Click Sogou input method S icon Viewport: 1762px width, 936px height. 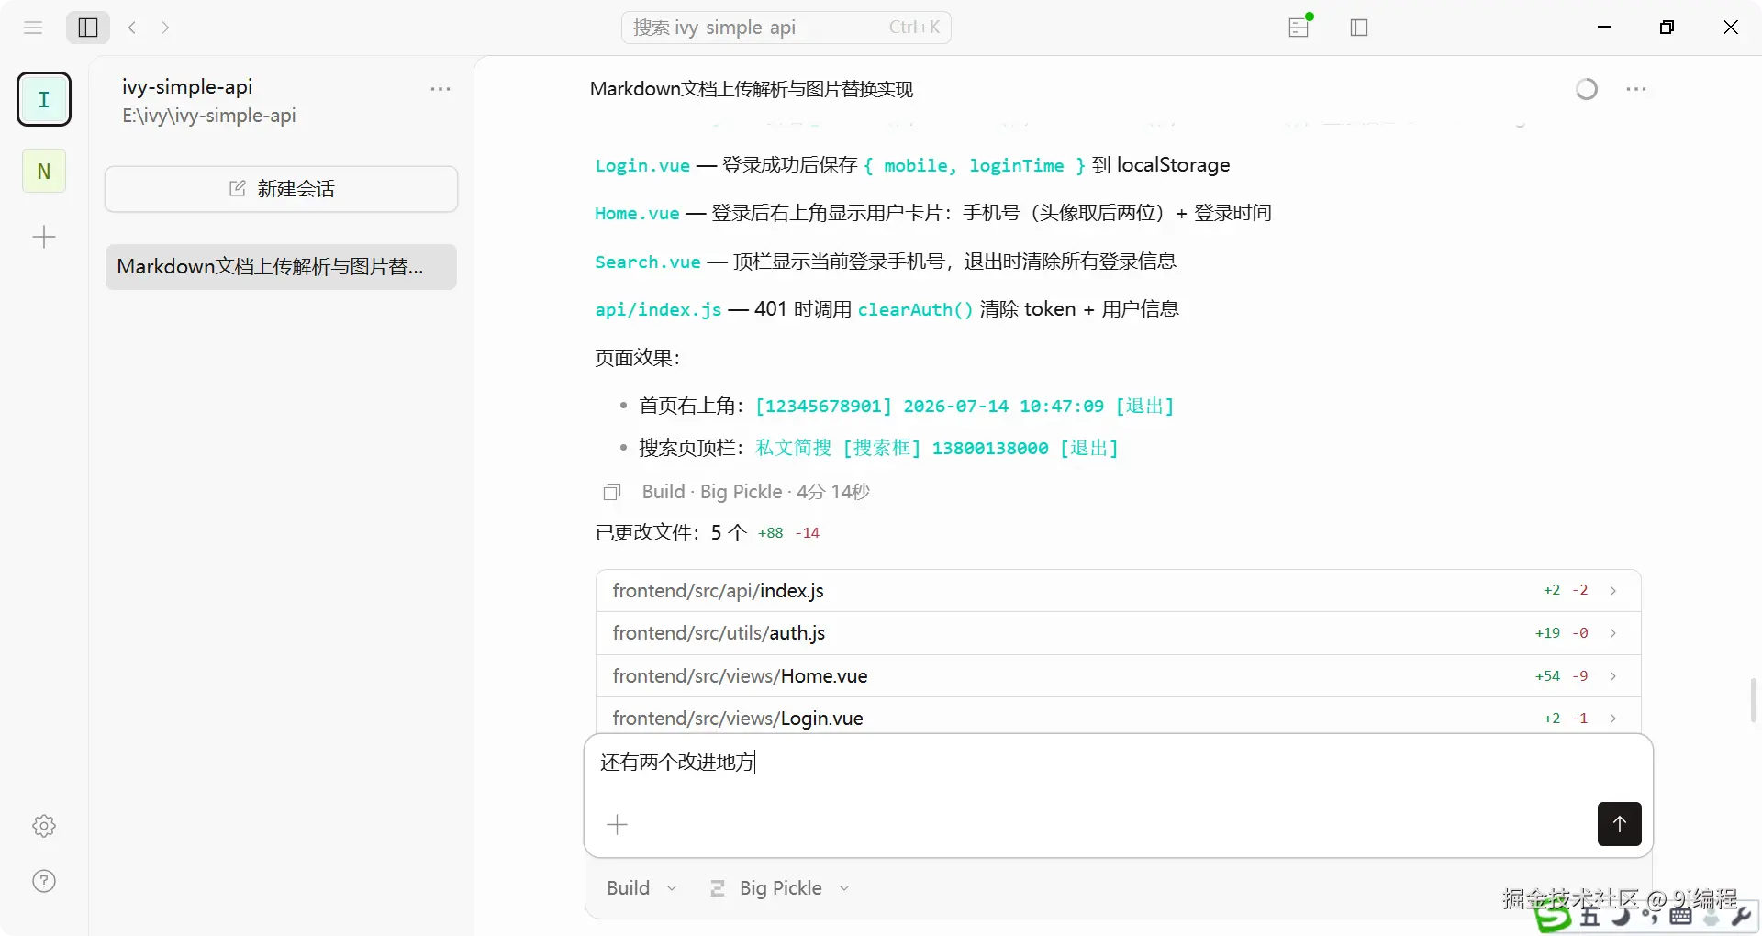coord(1554,916)
